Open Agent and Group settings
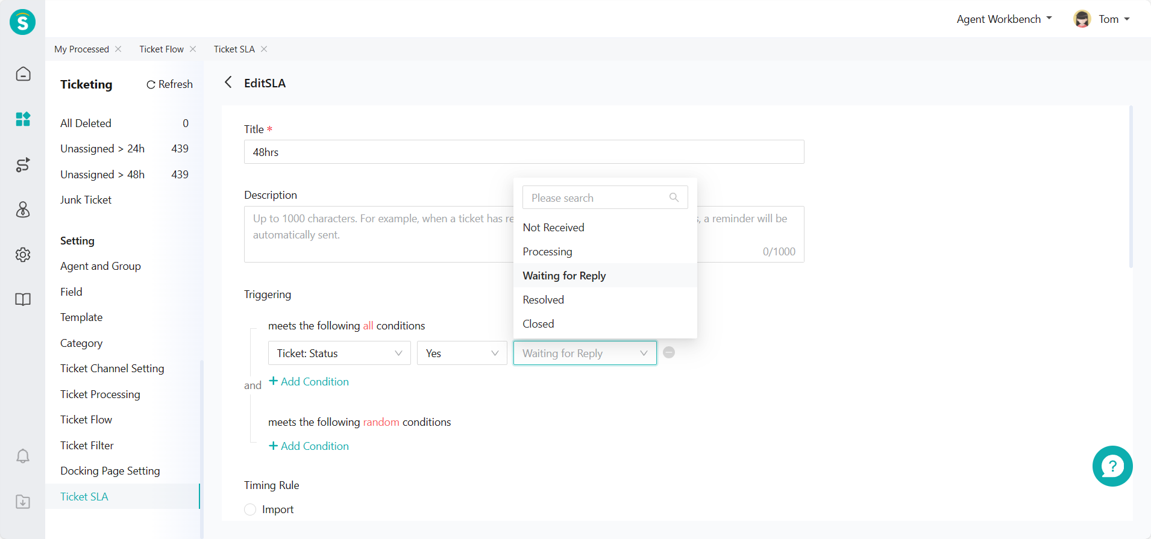 (x=101, y=266)
